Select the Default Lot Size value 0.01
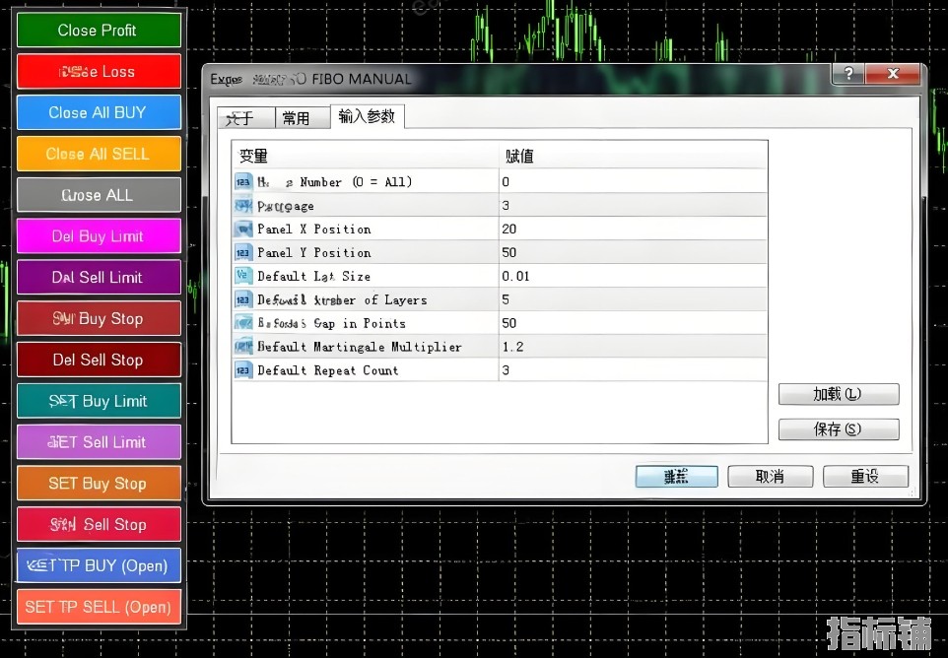 [x=515, y=276]
